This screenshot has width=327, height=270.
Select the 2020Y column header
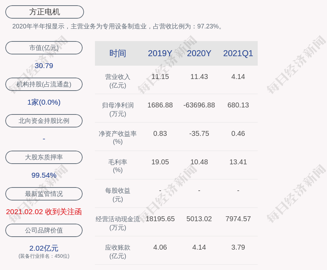click(199, 53)
